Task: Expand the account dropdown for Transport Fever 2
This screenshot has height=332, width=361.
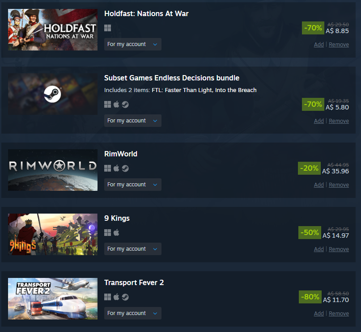Action: tap(133, 313)
